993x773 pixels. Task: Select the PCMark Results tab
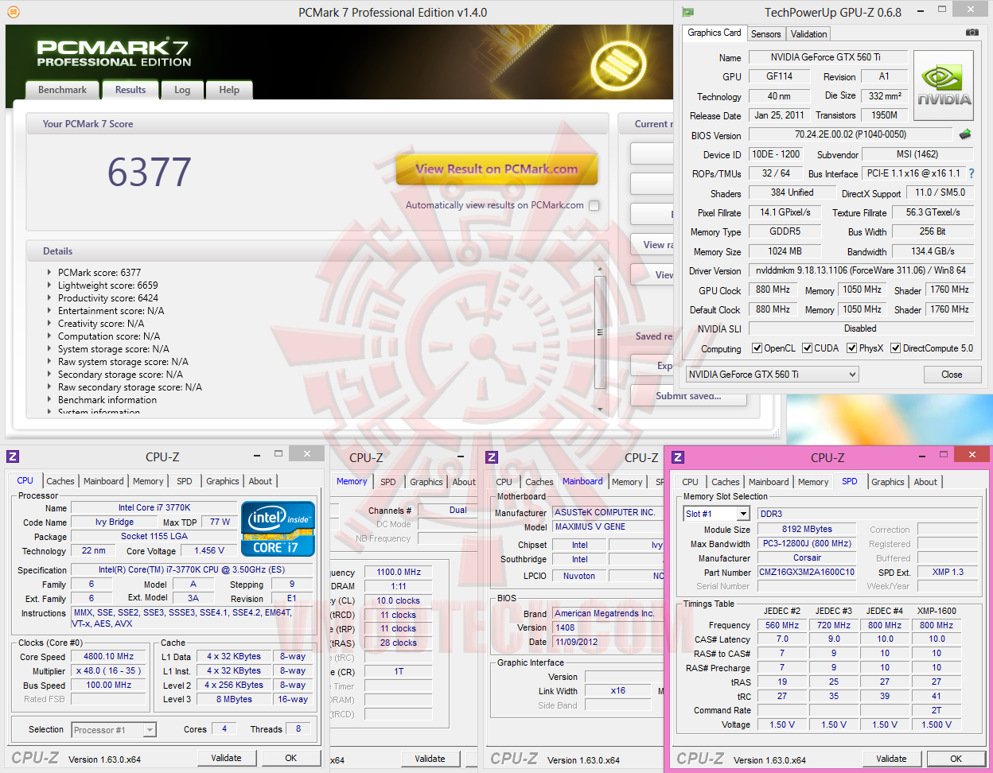(x=130, y=90)
